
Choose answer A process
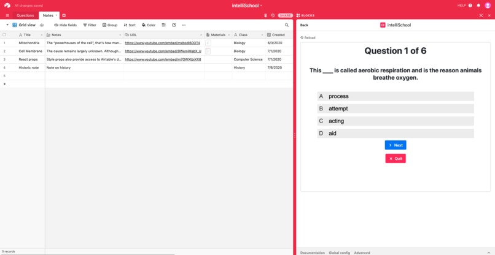point(396,96)
